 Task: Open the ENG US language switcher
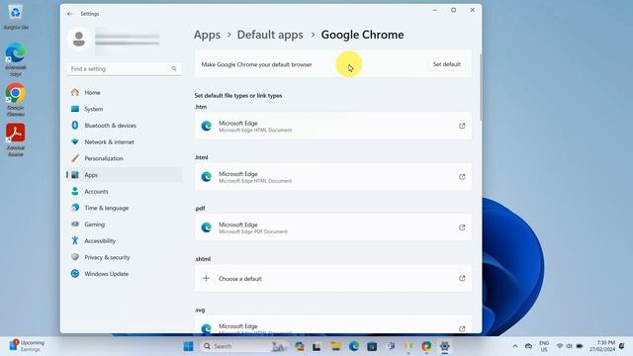pos(544,346)
